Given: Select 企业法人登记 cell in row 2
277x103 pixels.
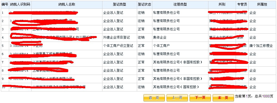Looking at the screenshot, I should [x=120, y=21].
